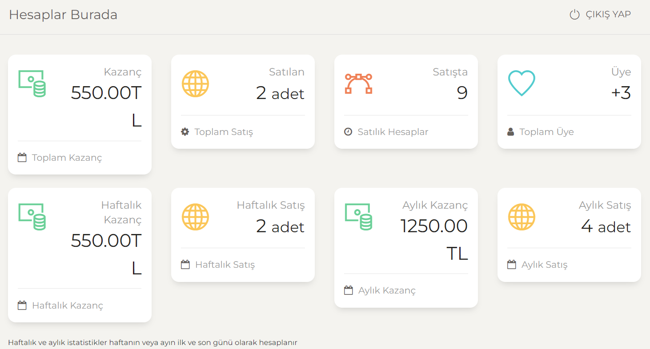650x349 pixels.
Task: Click the teal heart icon in Üye card
Action: click(522, 83)
